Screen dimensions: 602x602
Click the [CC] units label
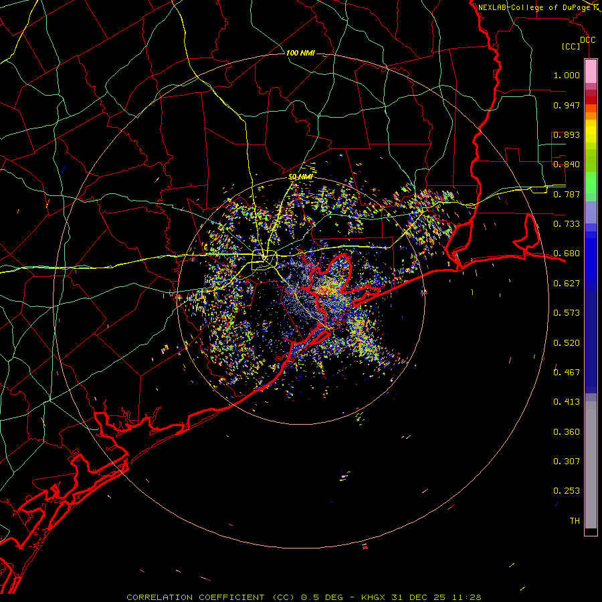pyautogui.click(x=571, y=46)
